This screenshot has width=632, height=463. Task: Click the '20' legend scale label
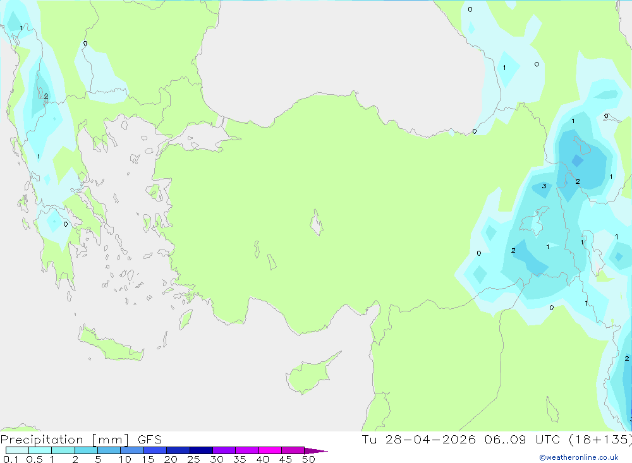[171, 459]
